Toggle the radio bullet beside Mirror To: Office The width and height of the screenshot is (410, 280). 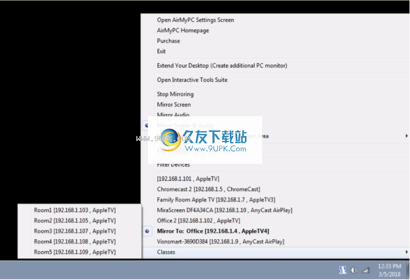[x=147, y=231]
